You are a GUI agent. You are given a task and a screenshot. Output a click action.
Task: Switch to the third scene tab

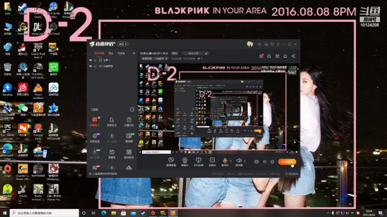pos(121,54)
